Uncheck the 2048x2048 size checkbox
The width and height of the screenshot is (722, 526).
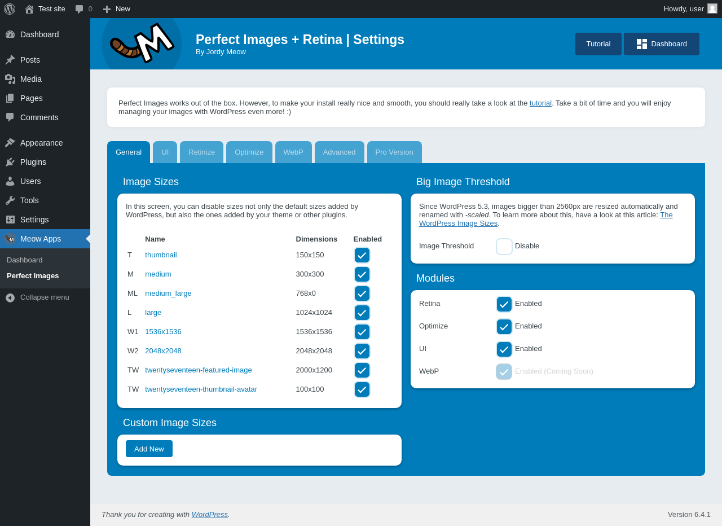point(362,351)
